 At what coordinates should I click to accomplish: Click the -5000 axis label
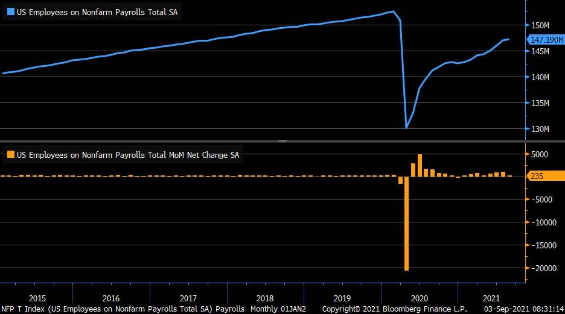541,199
